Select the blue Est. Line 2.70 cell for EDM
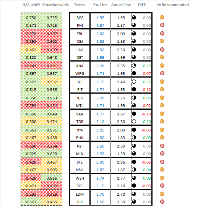 [100, 195]
